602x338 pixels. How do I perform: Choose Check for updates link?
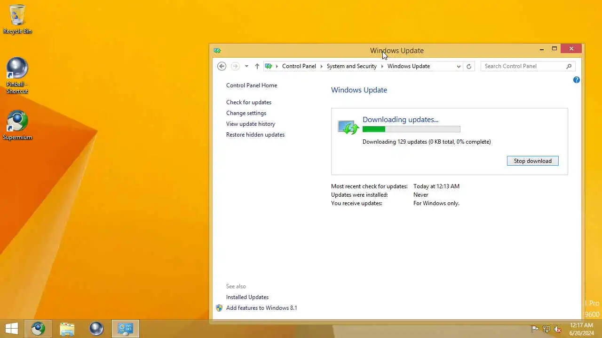click(249, 102)
